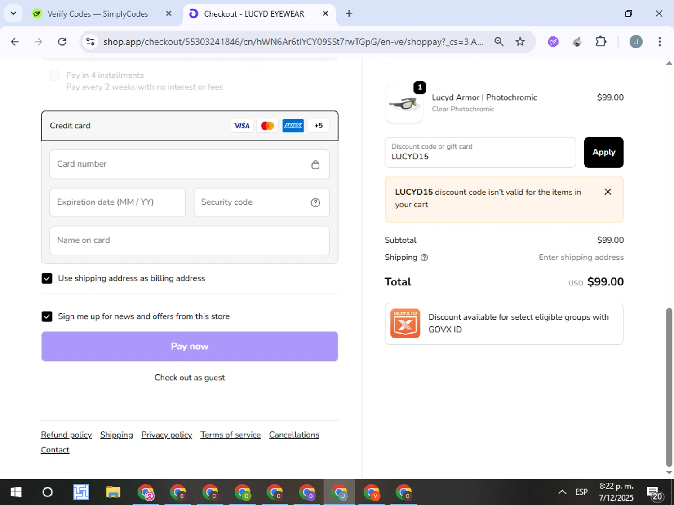This screenshot has height=505, width=674.
Task: Click the Mastercard logo
Action: coord(267,126)
